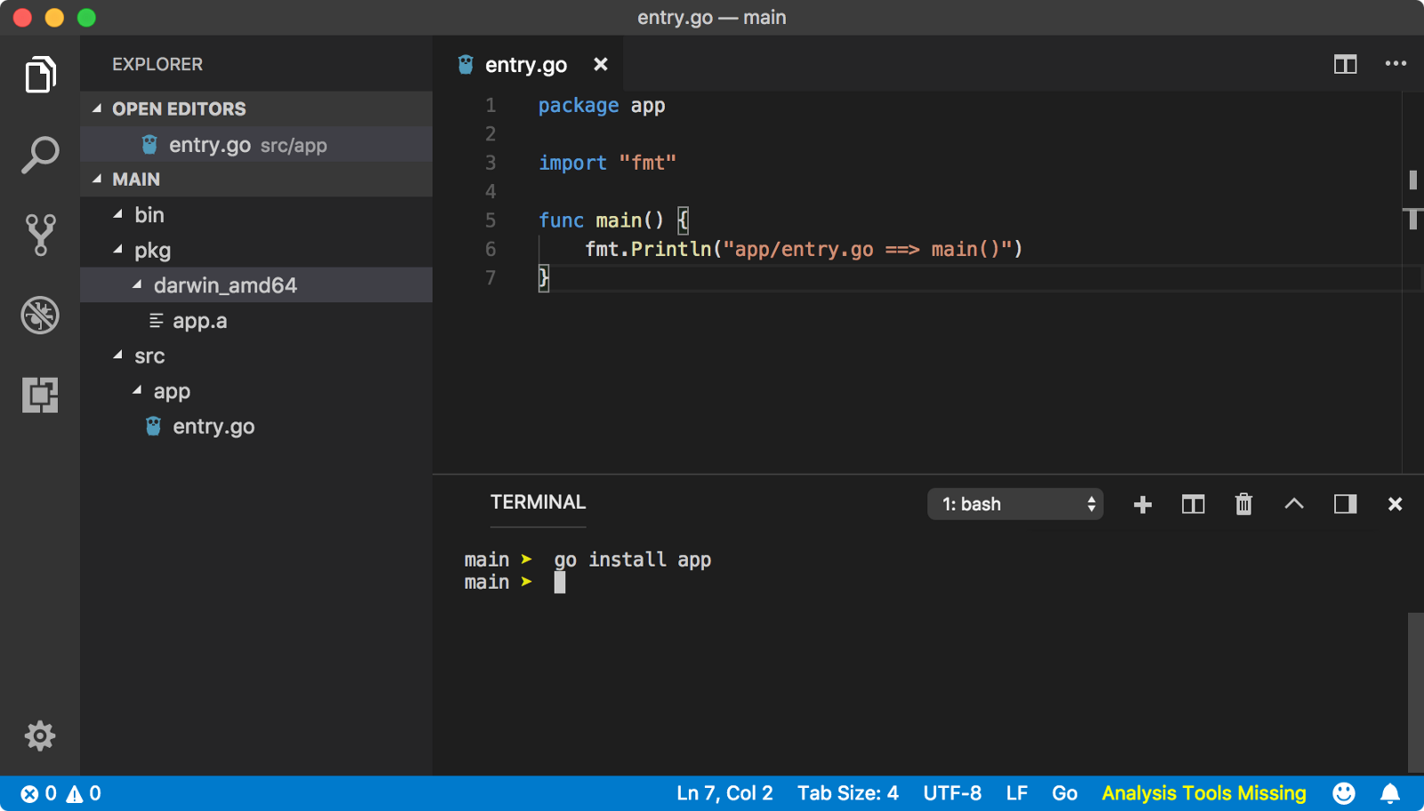
Task: Click gopher icon beside entry.go under app
Action: pyautogui.click(x=153, y=426)
